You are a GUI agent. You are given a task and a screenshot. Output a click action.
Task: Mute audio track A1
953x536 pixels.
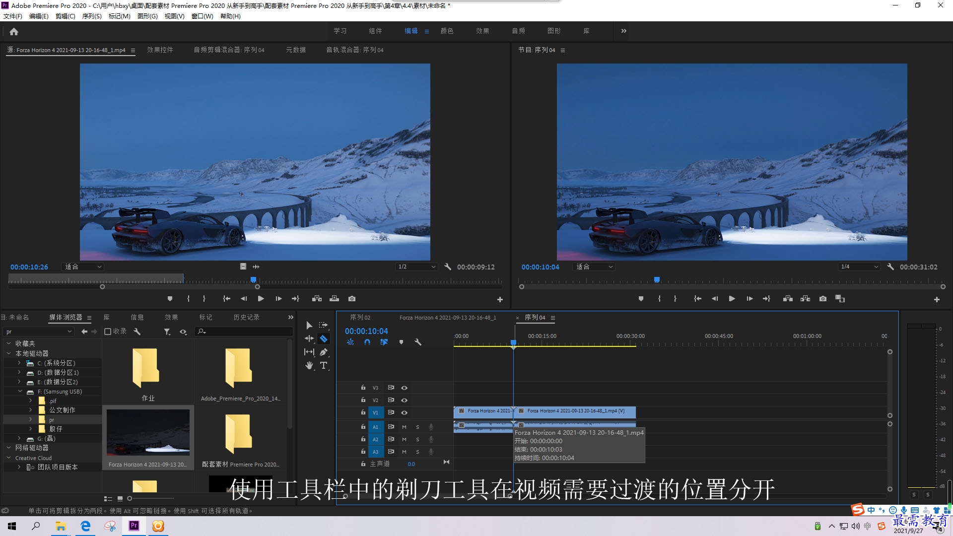(x=404, y=427)
